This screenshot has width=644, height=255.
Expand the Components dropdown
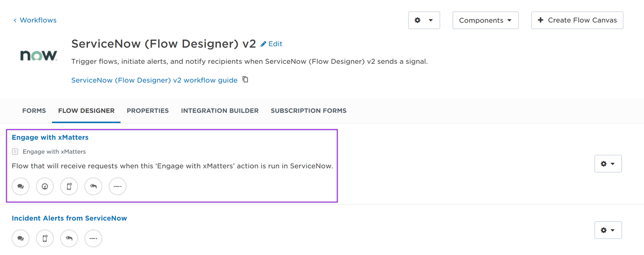coord(485,20)
